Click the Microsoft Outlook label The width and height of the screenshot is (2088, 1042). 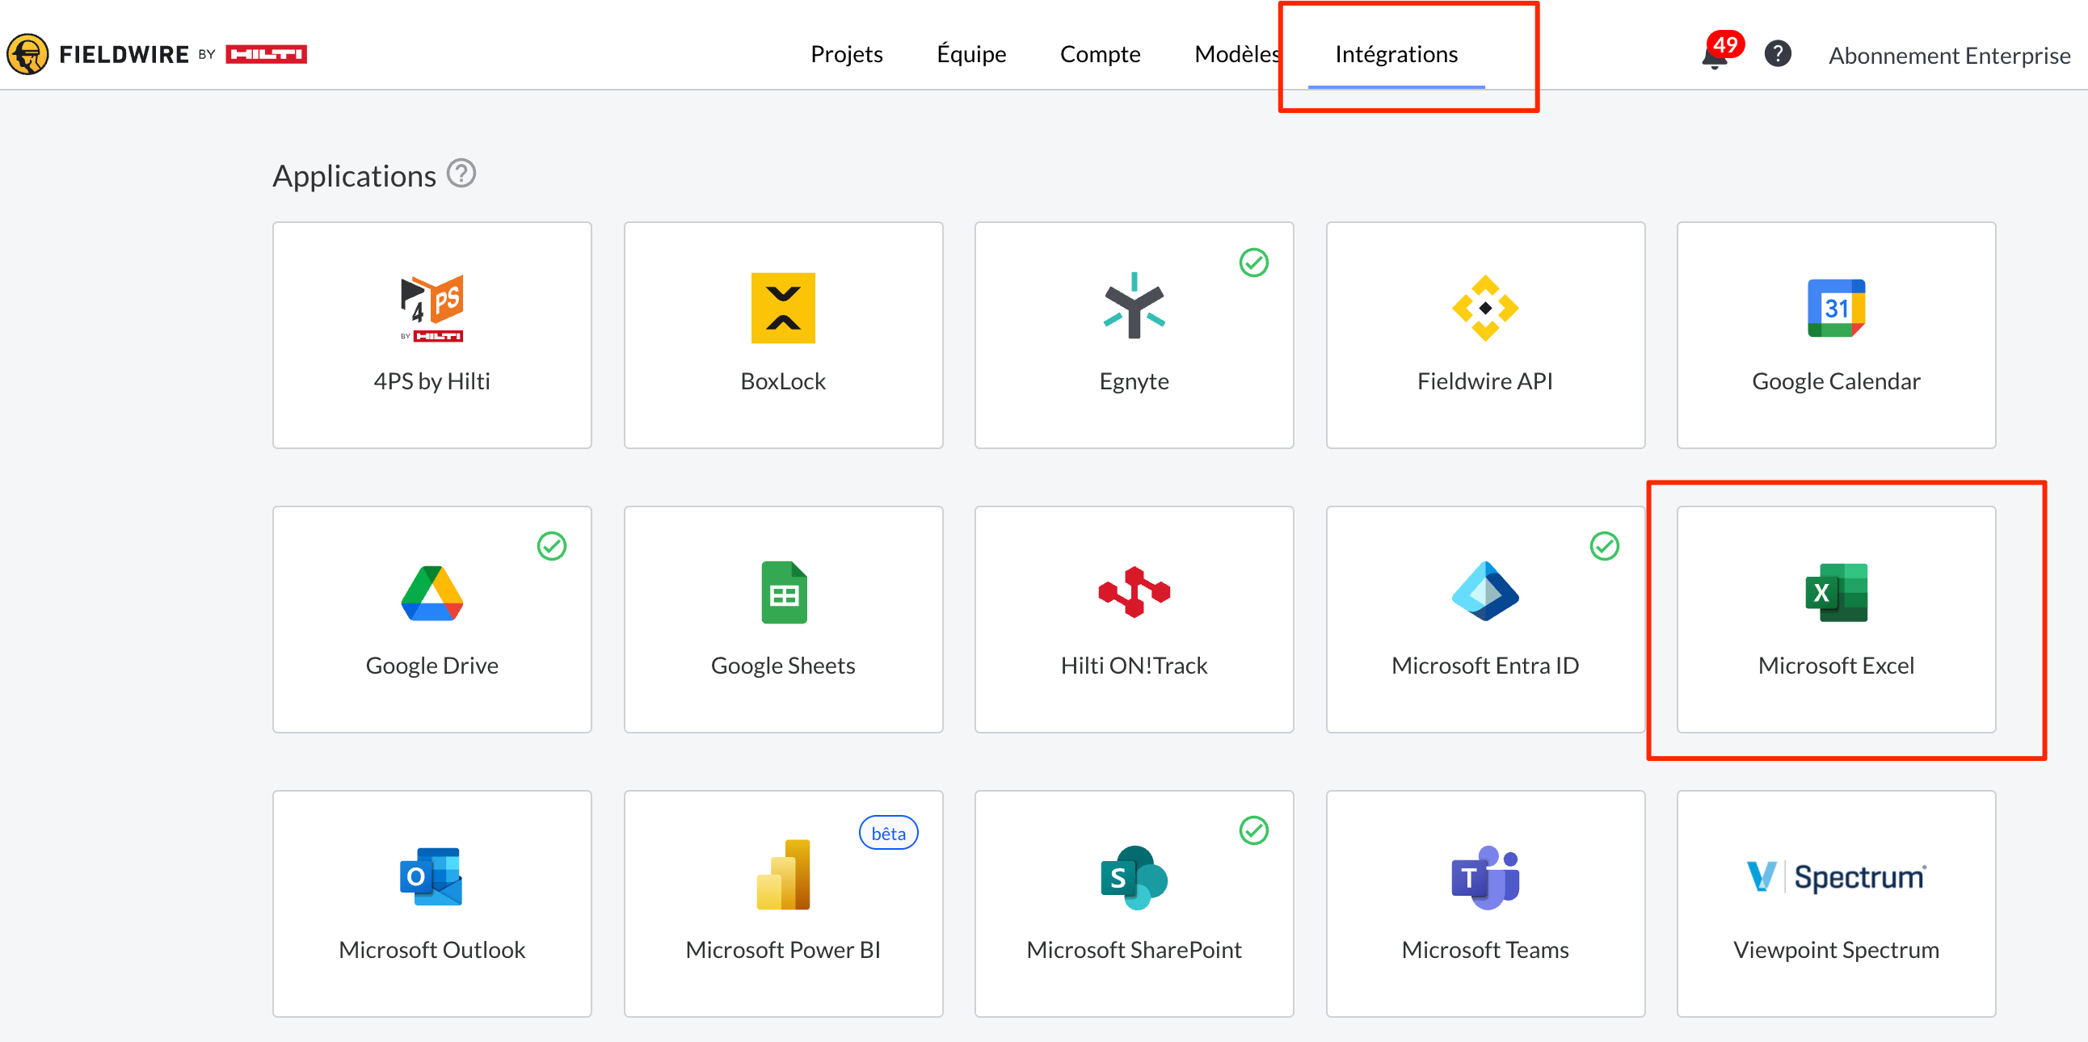point(432,950)
